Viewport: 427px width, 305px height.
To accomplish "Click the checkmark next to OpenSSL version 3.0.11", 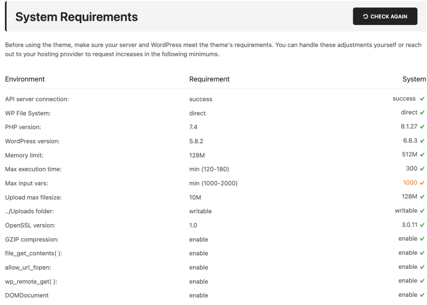I will (x=422, y=225).
